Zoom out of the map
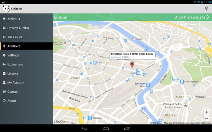Viewport: 212px width, 132px height. (206, 118)
